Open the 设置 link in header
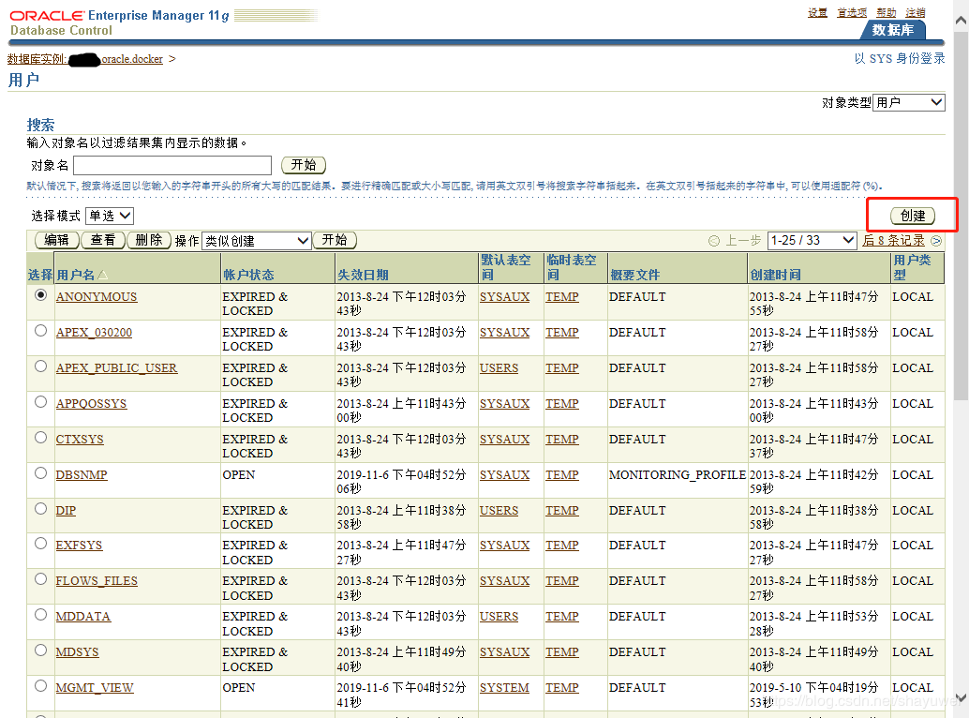 coord(817,12)
